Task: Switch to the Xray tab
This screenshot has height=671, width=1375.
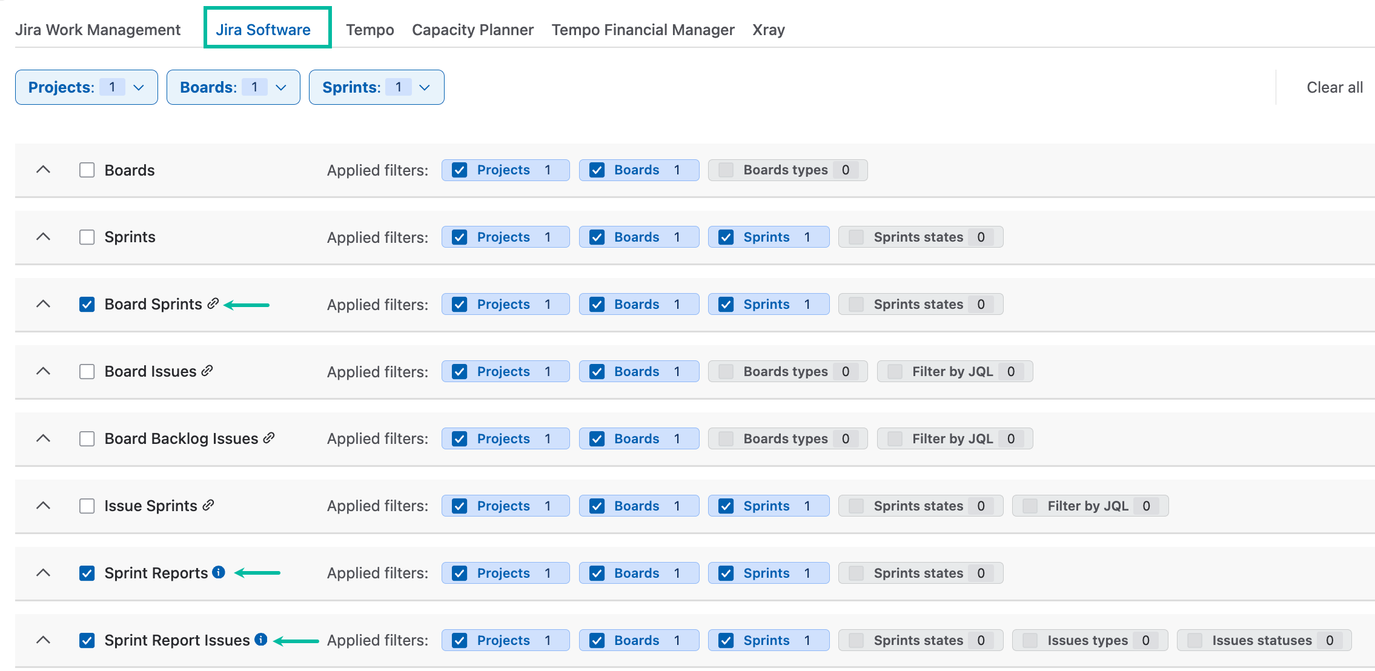Action: click(769, 30)
